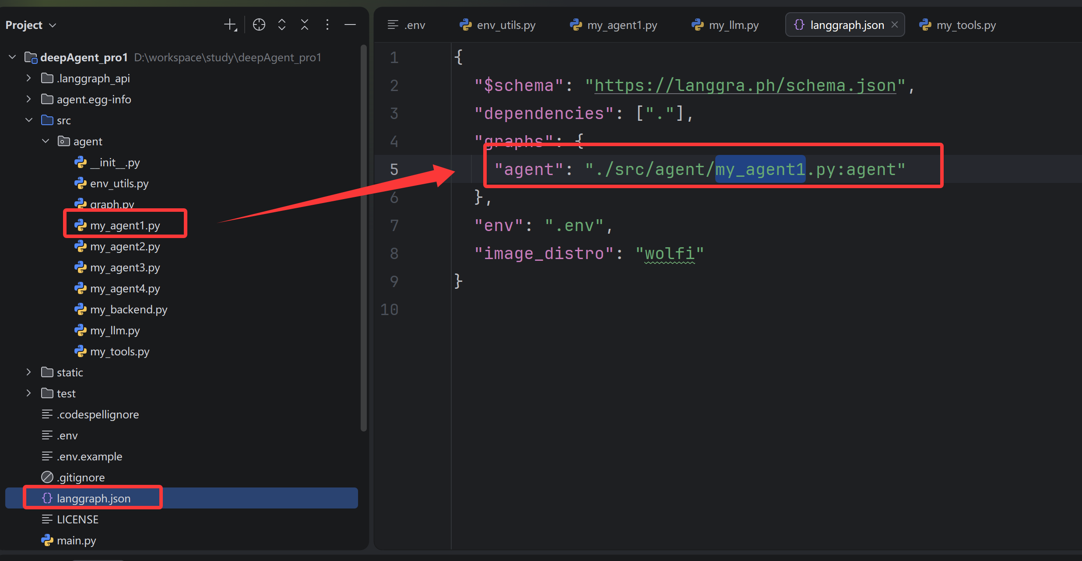Click the agent package folder icon
The height and width of the screenshot is (561, 1082).
pyautogui.click(x=63, y=141)
